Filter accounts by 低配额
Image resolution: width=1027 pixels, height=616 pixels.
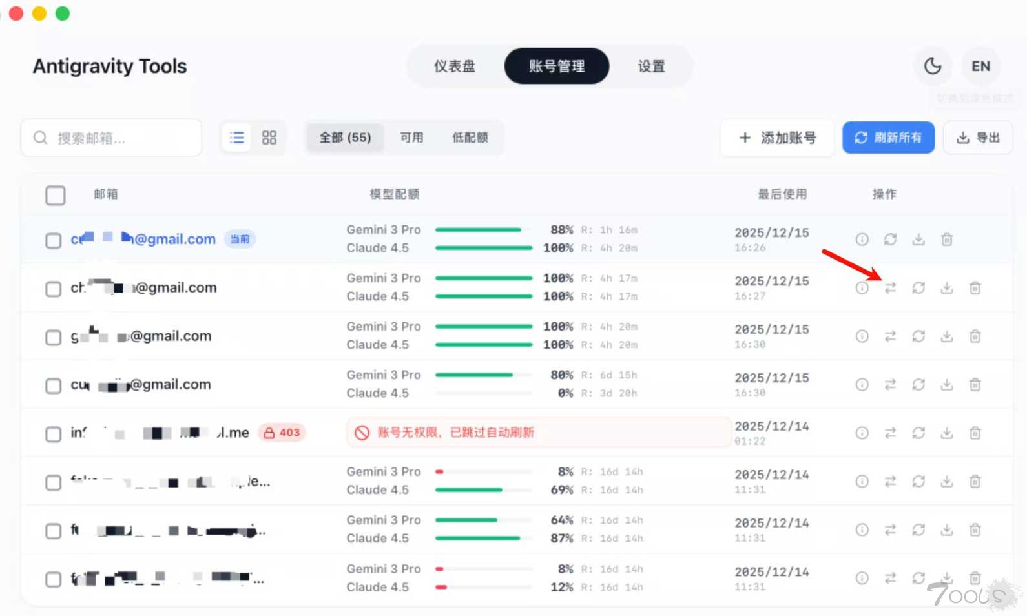click(470, 138)
